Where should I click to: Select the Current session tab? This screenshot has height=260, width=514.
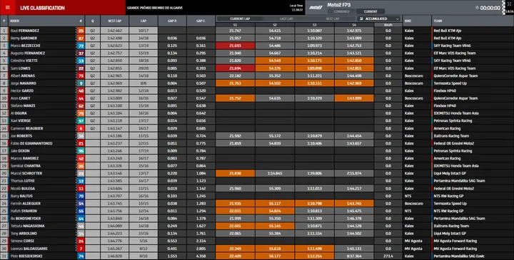(x=371, y=11)
